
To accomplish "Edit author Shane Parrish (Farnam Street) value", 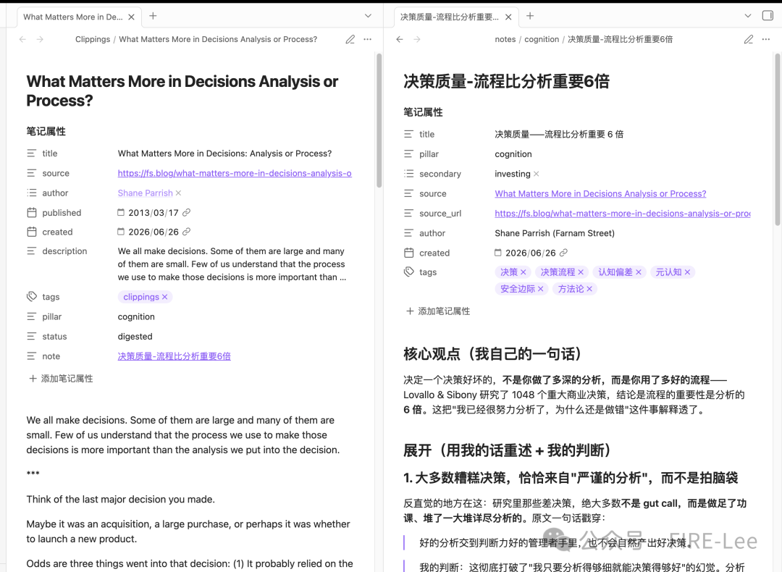I will [555, 233].
